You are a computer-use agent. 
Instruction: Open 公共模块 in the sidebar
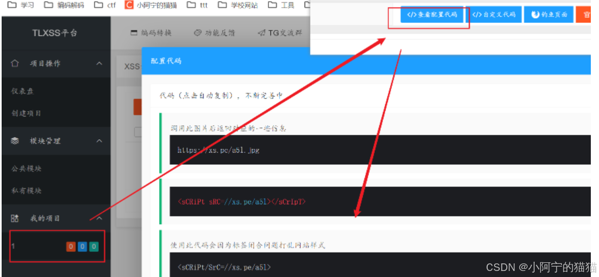pyautogui.click(x=26, y=168)
